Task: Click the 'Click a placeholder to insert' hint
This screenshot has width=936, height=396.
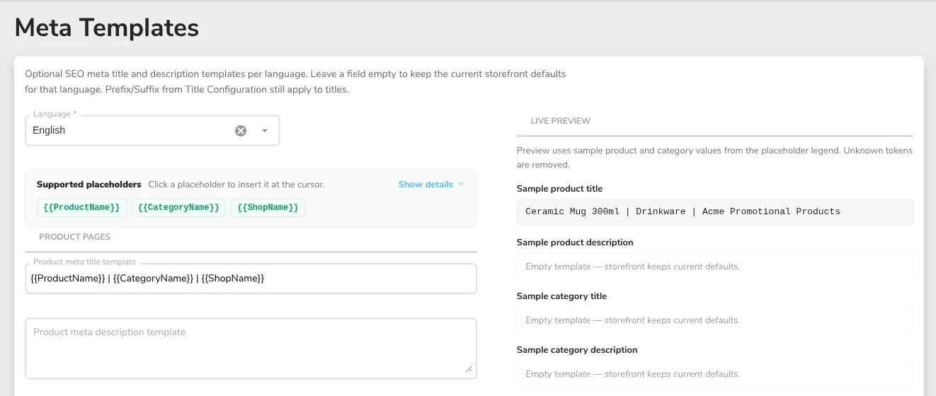Action: tap(236, 185)
